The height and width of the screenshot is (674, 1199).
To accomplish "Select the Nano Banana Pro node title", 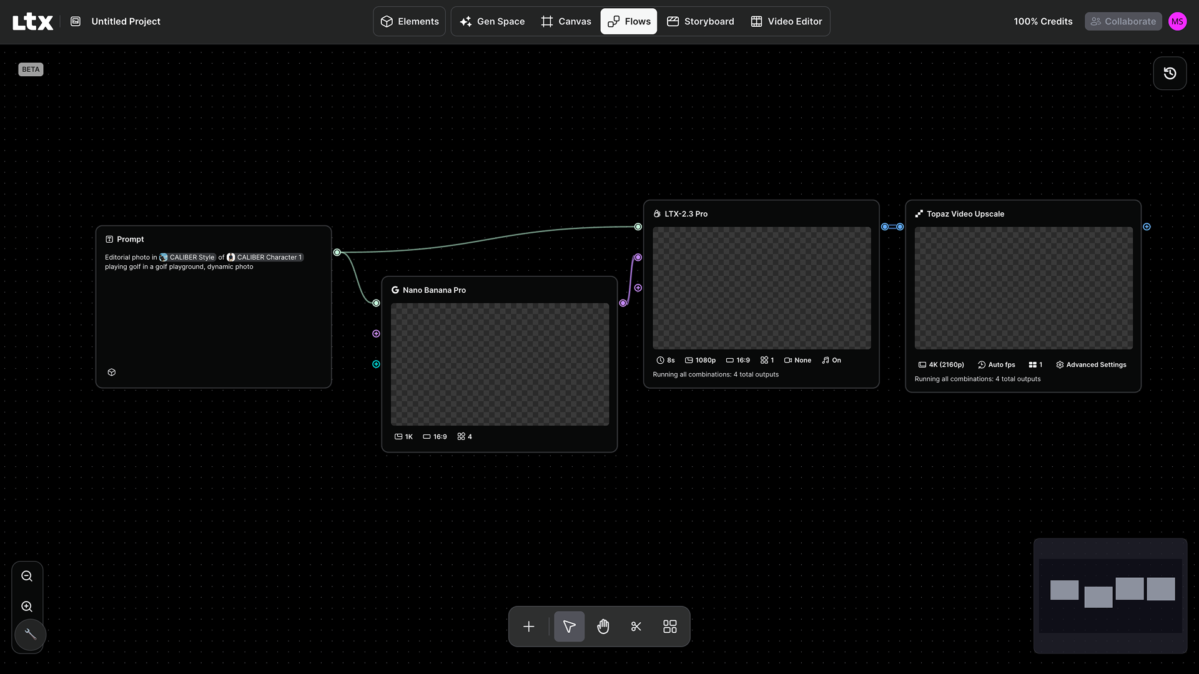I will tap(434, 290).
